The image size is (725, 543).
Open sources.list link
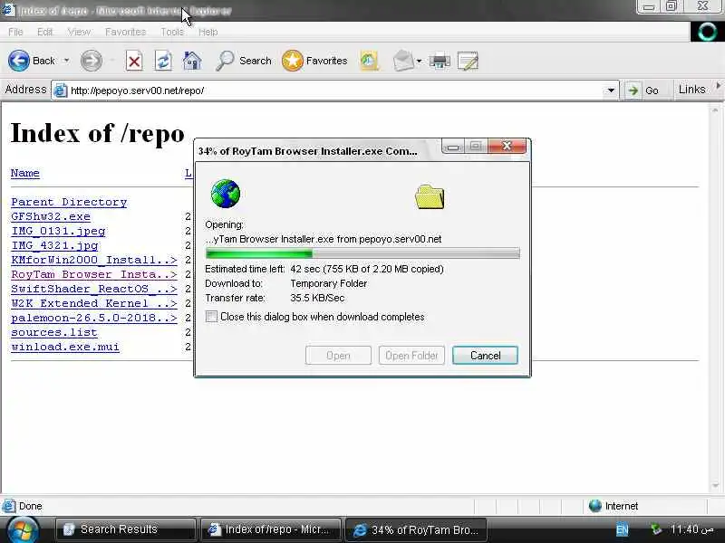(54, 332)
